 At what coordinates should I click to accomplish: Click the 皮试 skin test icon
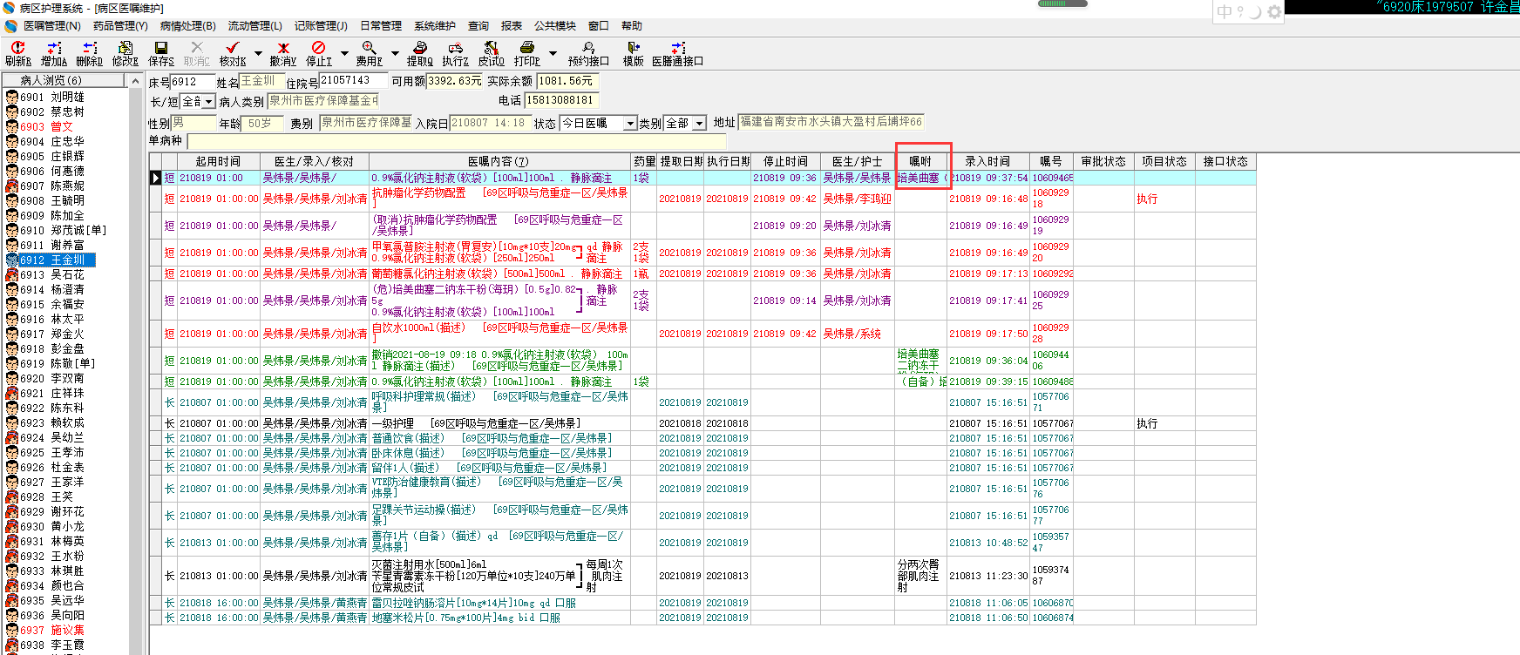pos(491,49)
